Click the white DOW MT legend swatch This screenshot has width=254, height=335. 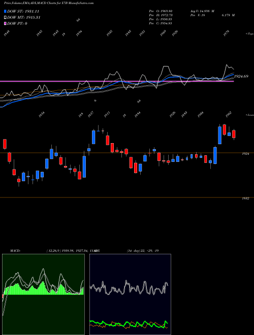5,17
